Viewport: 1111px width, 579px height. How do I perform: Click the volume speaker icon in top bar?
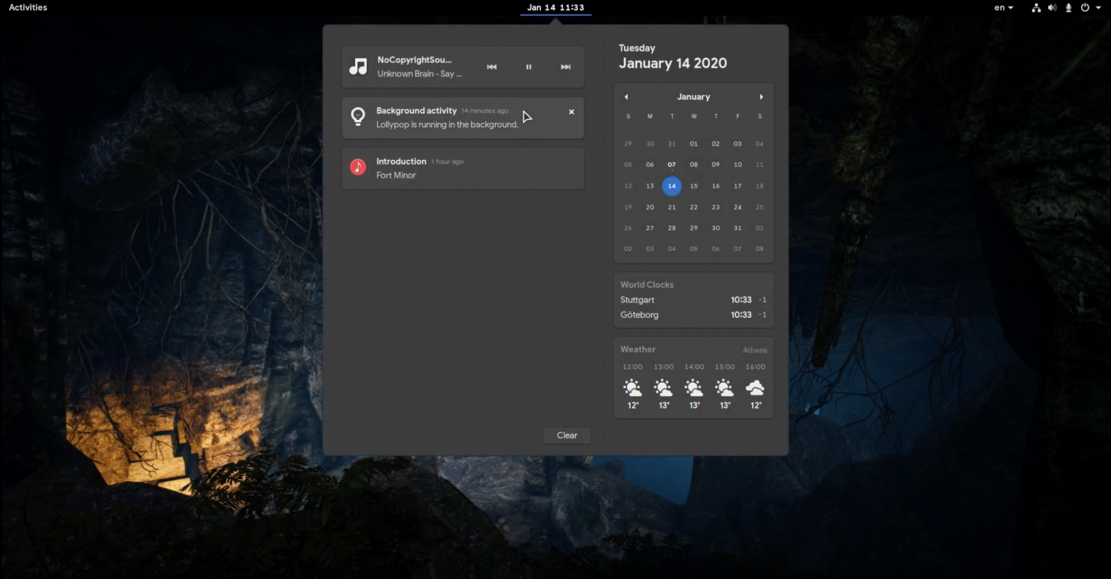tap(1052, 8)
